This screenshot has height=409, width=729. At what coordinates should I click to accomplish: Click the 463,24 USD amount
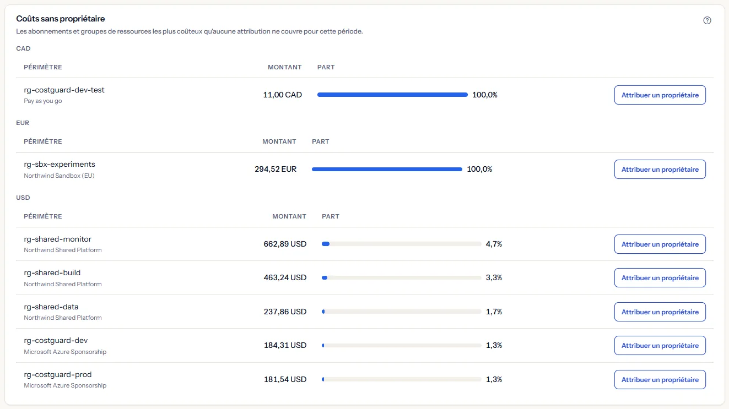pyautogui.click(x=285, y=277)
